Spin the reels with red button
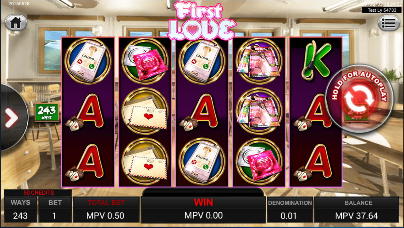 point(359,99)
